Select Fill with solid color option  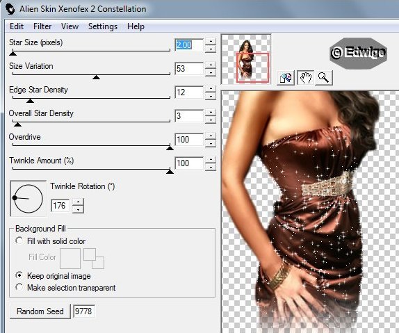pyautogui.click(x=19, y=241)
